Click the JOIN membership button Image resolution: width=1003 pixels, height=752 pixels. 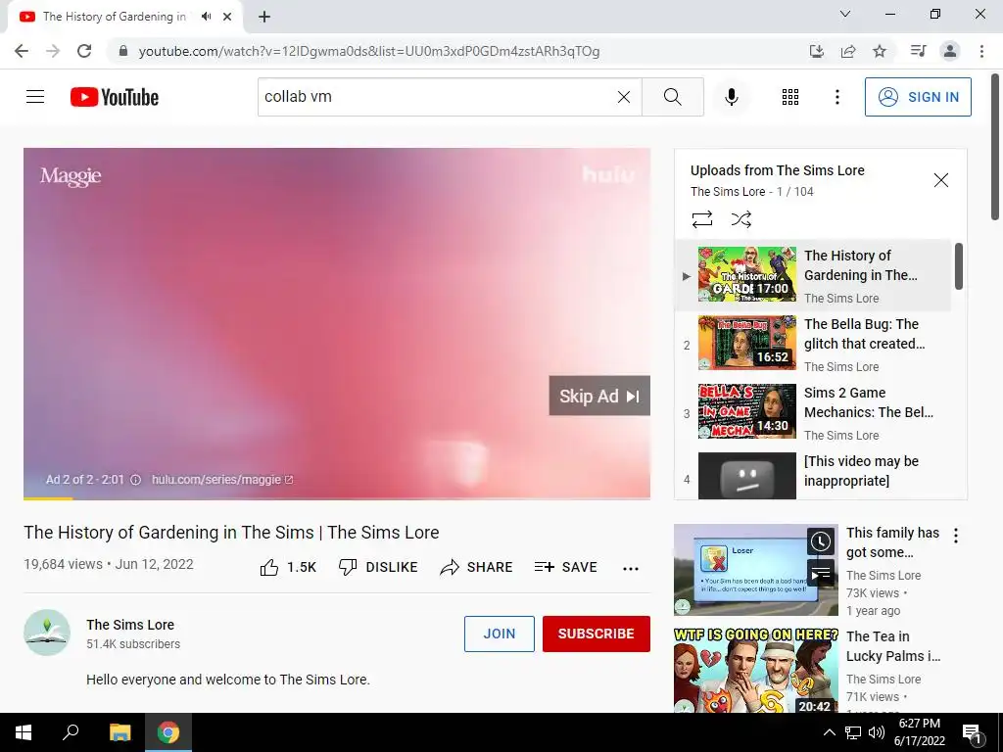499,634
